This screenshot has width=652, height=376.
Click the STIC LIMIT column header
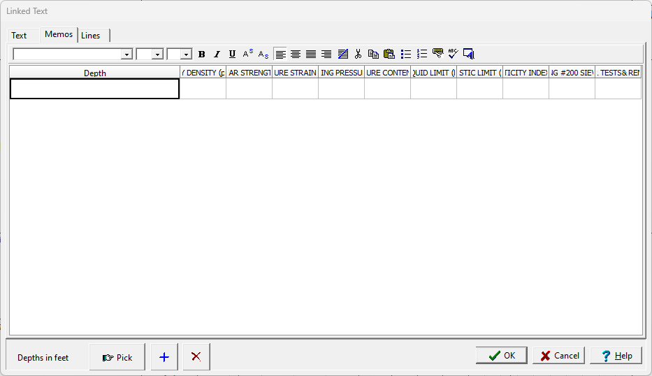[480, 73]
